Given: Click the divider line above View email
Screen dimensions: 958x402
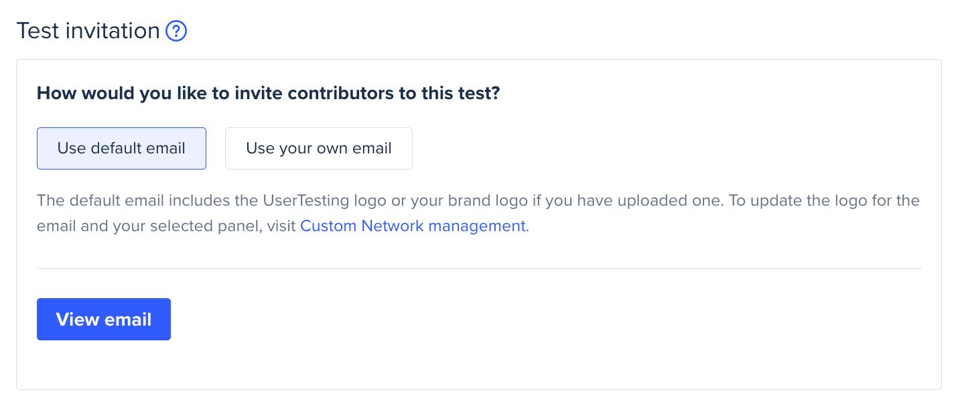Looking at the screenshot, I should pyautogui.click(x=479, y=268).
